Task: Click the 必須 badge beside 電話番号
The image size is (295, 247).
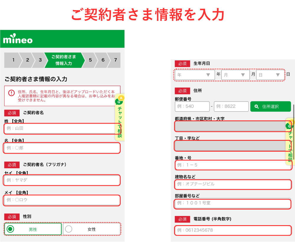Action: (x=183, y=219)
